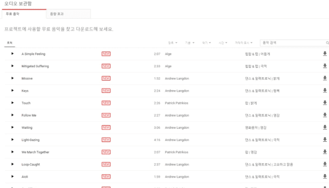This screenshot has width=329, height=188.
Task: Play the track Mitigated Suffering
Action: coord(12,66)
